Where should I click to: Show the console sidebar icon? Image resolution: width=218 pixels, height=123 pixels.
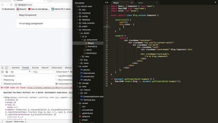(x=2, y=72)
